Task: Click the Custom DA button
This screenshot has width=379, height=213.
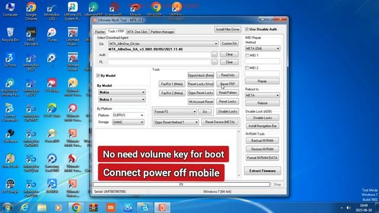Action: tap(229, 43)
